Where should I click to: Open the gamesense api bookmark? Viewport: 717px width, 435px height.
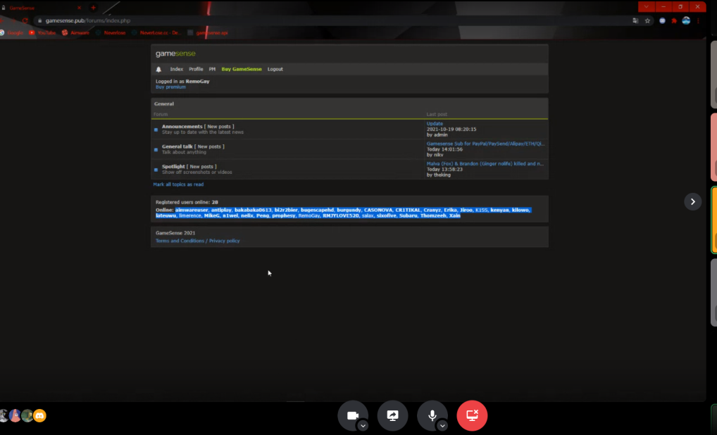pos(208,33)
